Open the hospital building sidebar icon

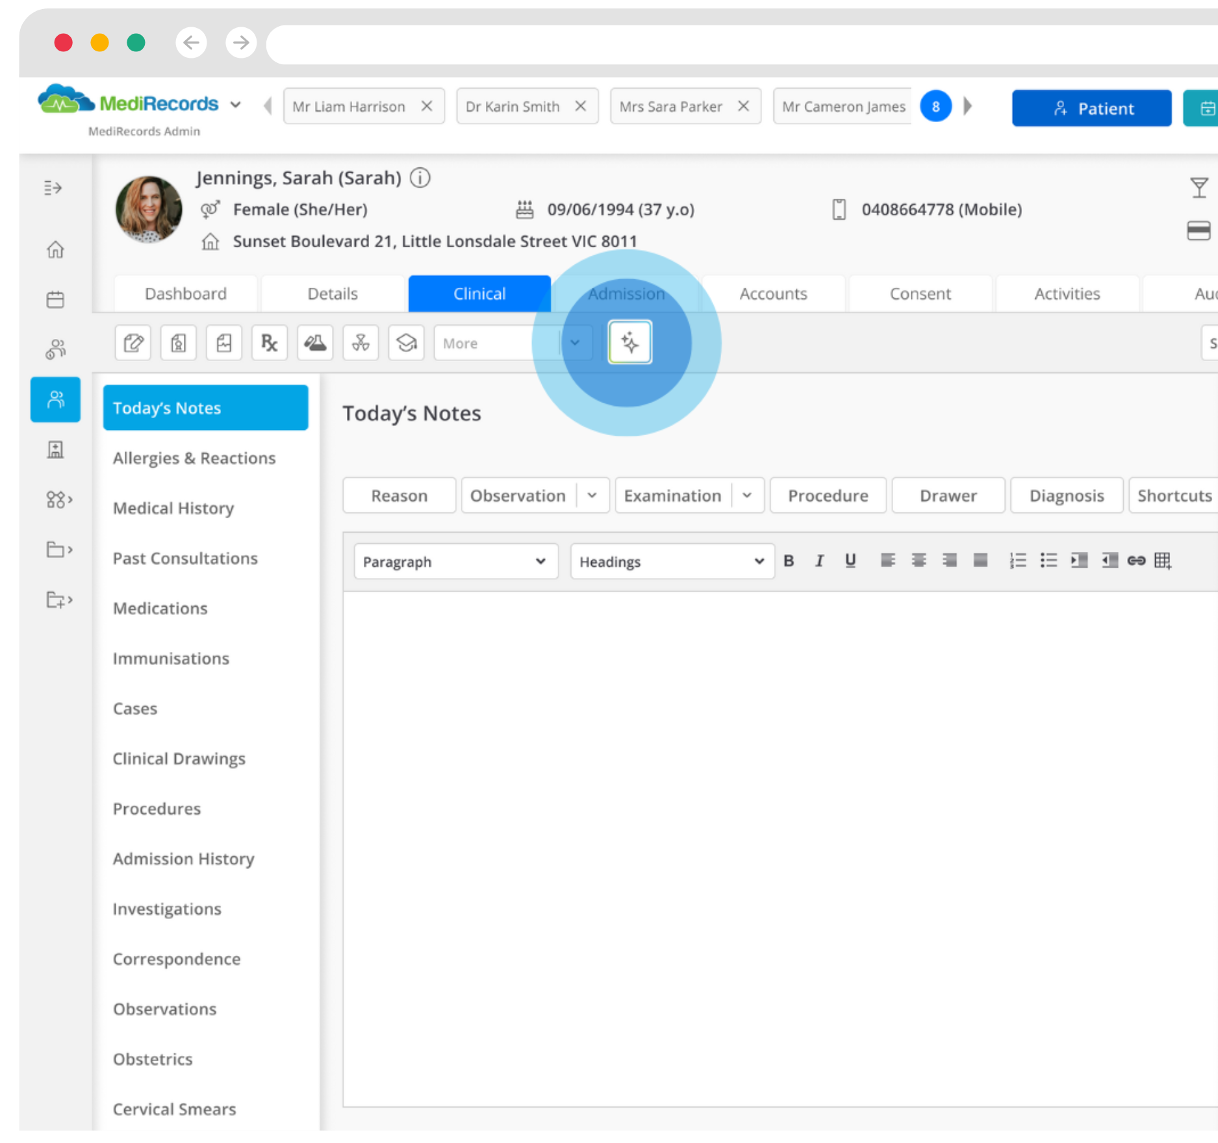55,449
